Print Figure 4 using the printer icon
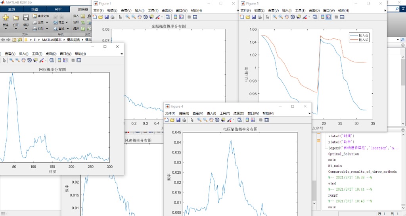 184,120
